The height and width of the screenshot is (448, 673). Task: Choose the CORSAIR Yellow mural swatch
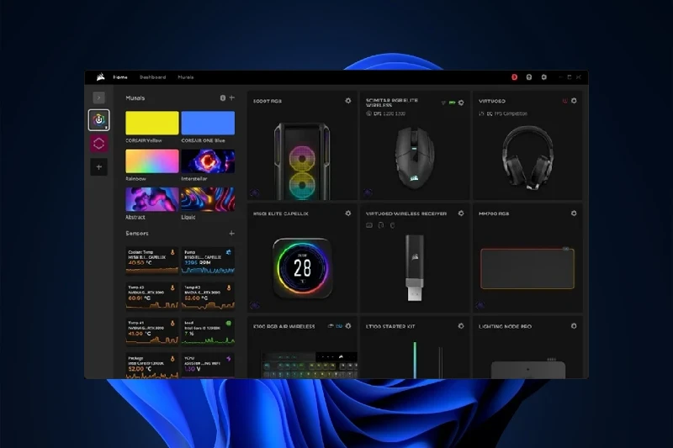pyautogui.click(x=152, y=123)
